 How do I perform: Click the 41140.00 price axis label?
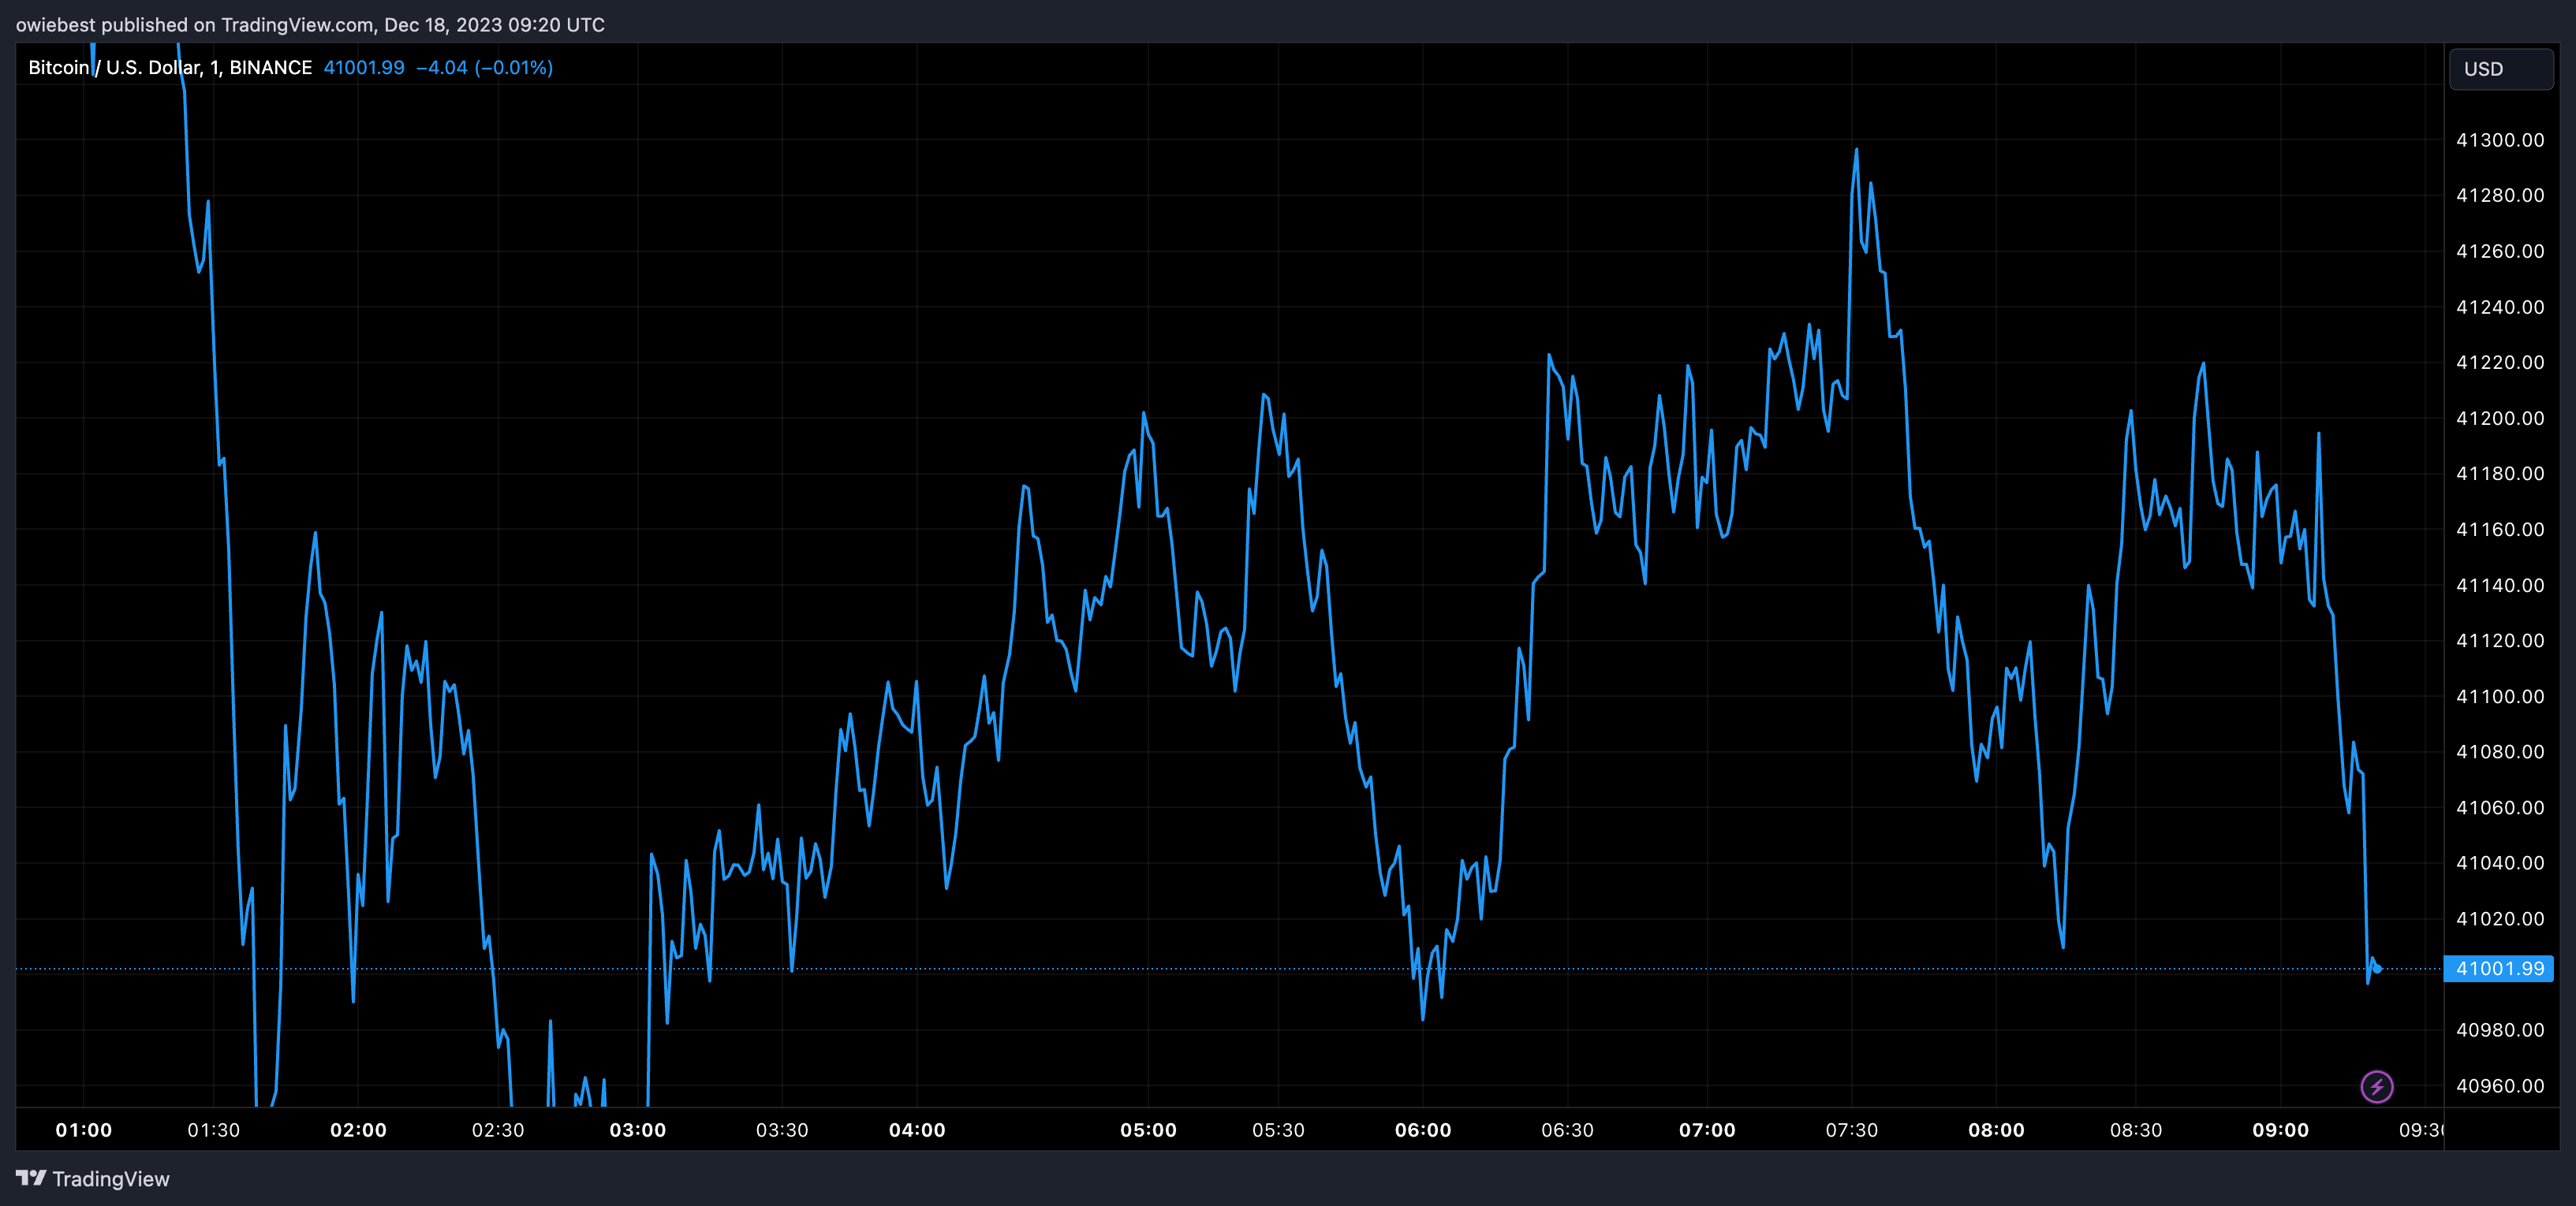2500,585
